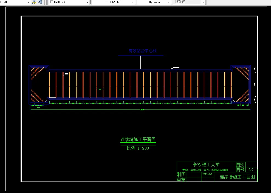
Task: Select the underlined title 连续墙施工平面图 in the drawing center
Action: click(x=138, y=140)
